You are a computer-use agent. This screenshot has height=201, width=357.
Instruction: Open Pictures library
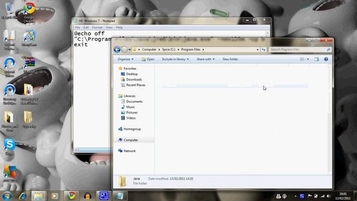pos(129,113)
